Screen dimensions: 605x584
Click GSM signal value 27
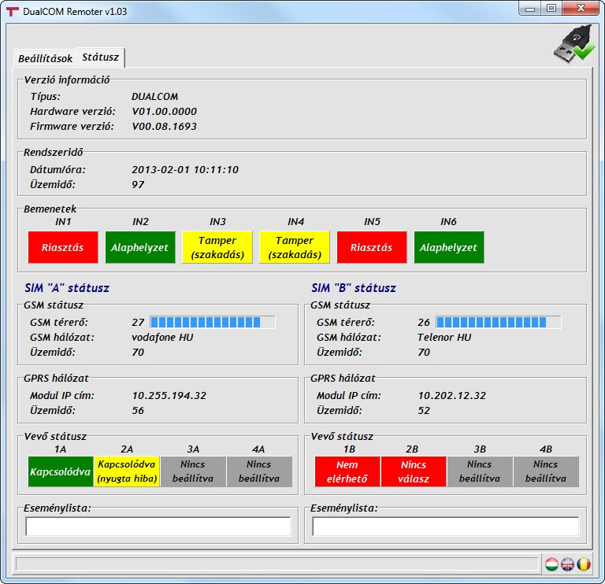tap(138, 322)
